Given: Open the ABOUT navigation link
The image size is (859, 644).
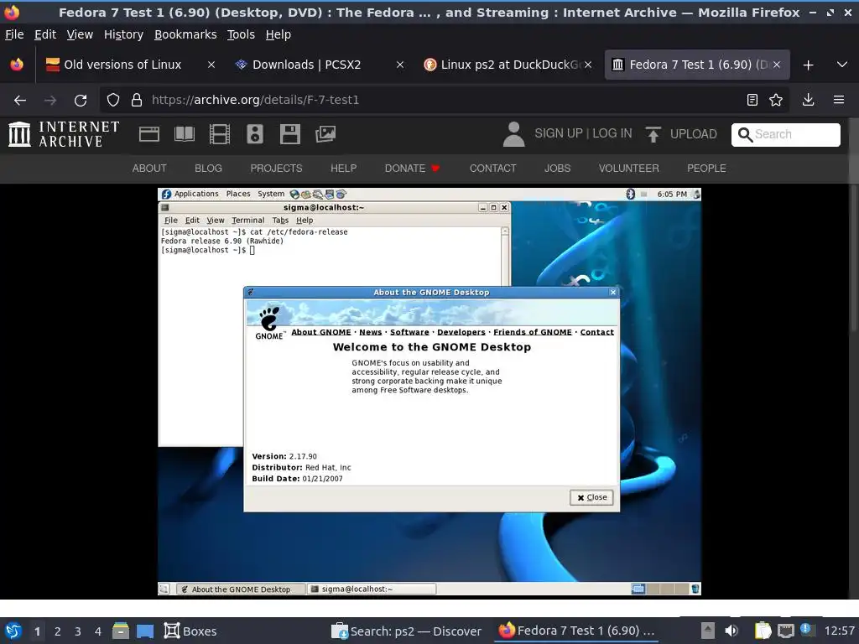Looking at the screenshot, I should coord(149,169).
